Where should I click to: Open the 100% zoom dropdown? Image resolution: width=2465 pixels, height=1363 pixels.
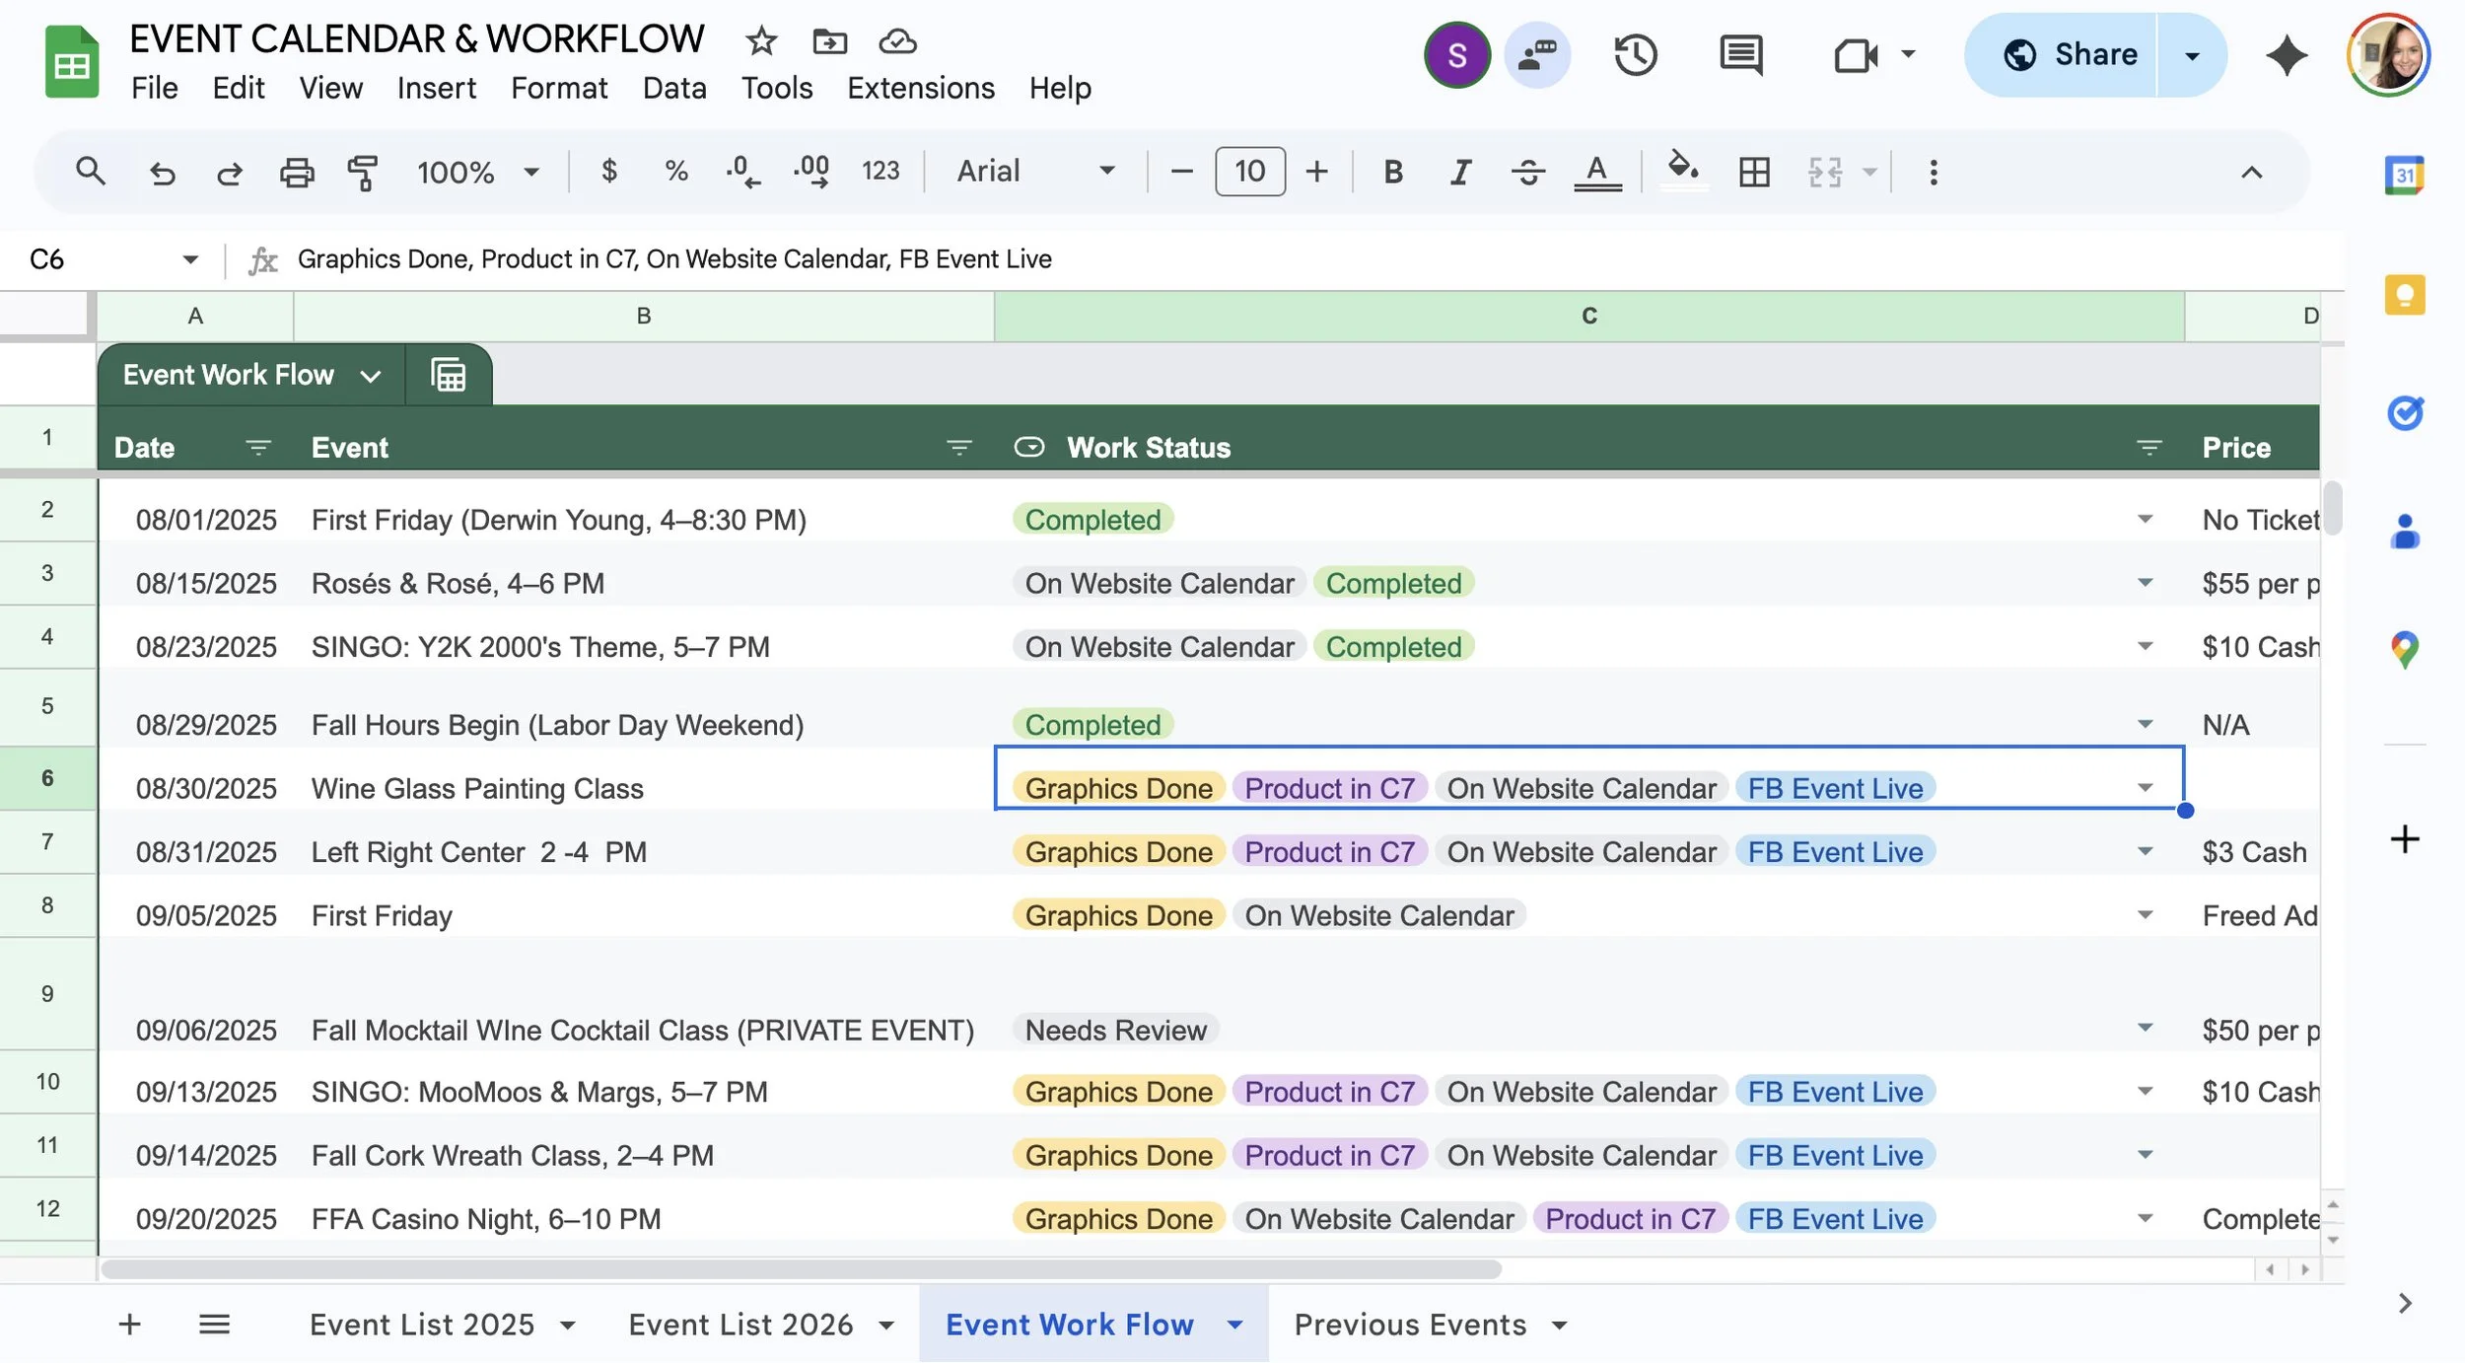point(477,173)
